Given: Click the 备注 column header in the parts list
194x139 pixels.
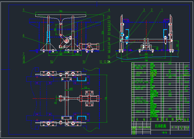Looking at the screenshot, I should coord(186,119).
